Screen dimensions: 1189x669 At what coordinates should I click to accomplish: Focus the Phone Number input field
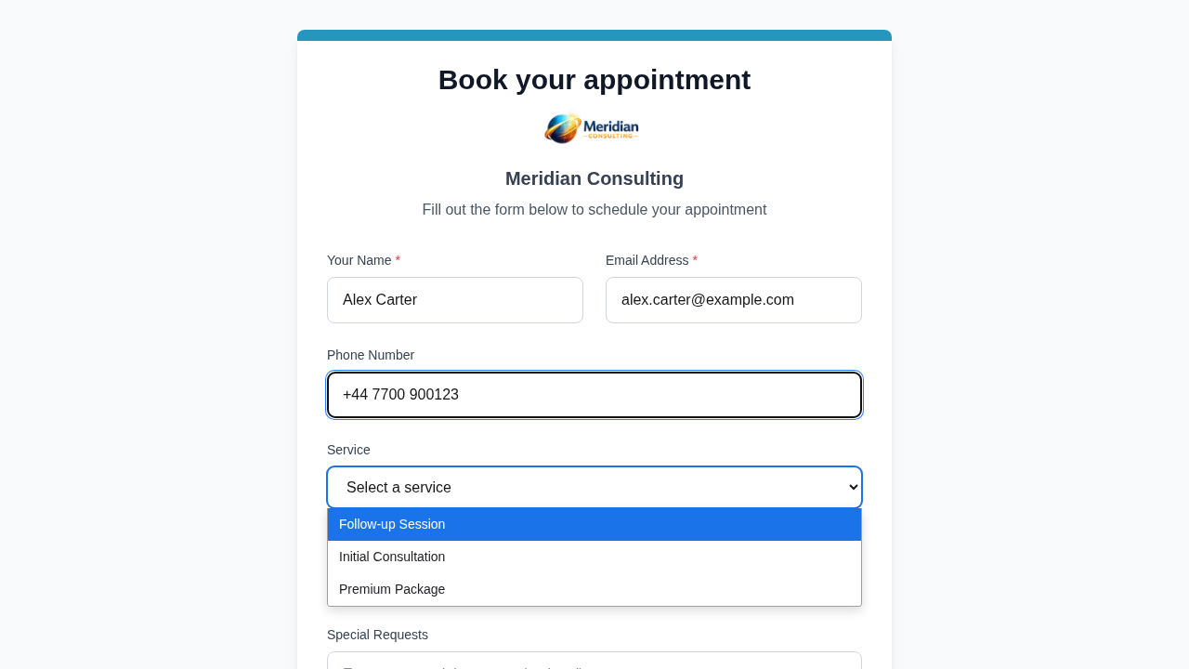pyautogui.click(x=594, y=394)
